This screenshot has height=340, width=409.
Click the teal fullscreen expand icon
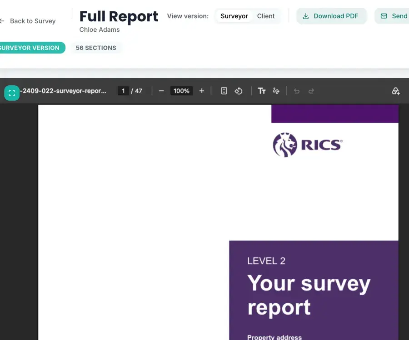[12, 93]
